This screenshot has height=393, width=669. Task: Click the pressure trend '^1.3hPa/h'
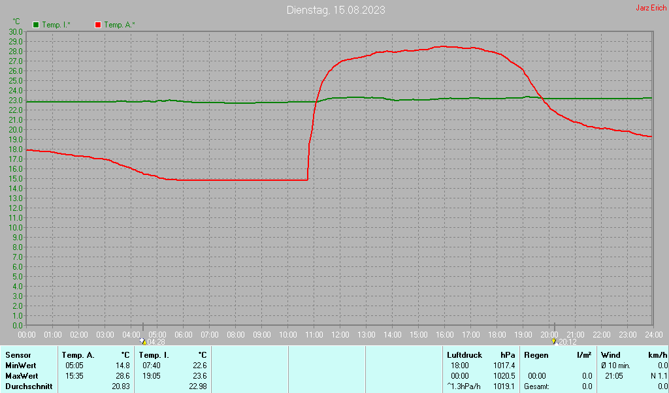pyautogui.click(x=464, y=386)
